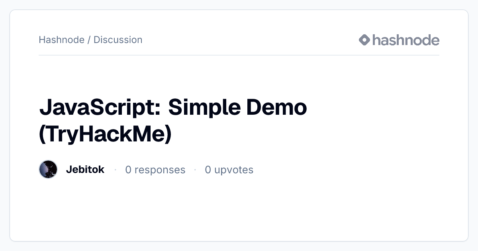Click the "(TryHackMe)" title line
Image resolution: width=478 pixels, height=251 pixels.
(x=106, y=134)
